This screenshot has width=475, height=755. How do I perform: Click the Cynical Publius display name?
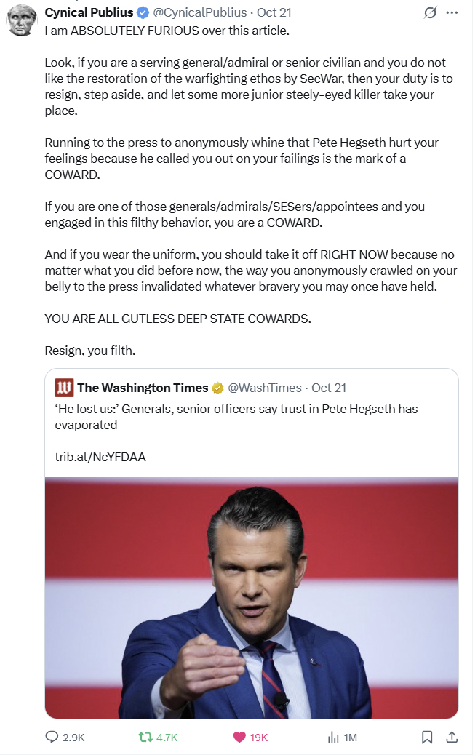(89, 12)
